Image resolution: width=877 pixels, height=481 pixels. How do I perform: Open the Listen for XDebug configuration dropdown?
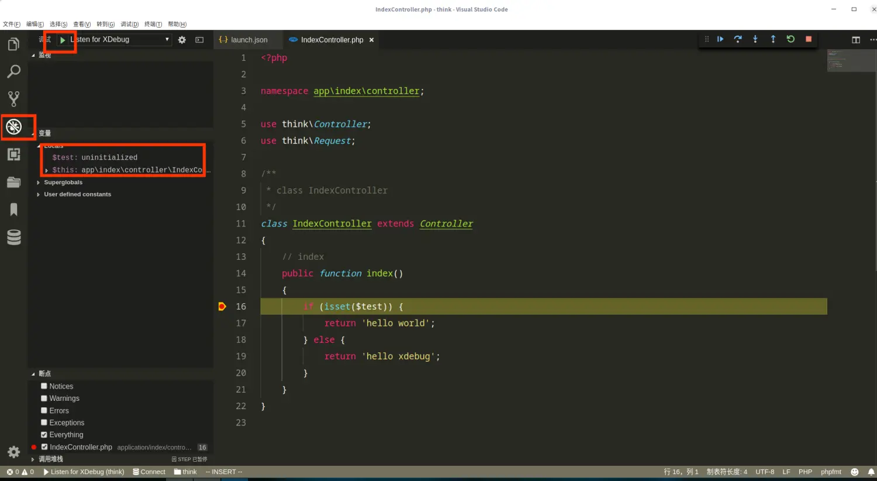(x=120, y=39)
